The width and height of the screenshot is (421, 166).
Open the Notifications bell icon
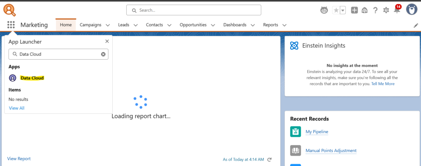tap(397, 10)
